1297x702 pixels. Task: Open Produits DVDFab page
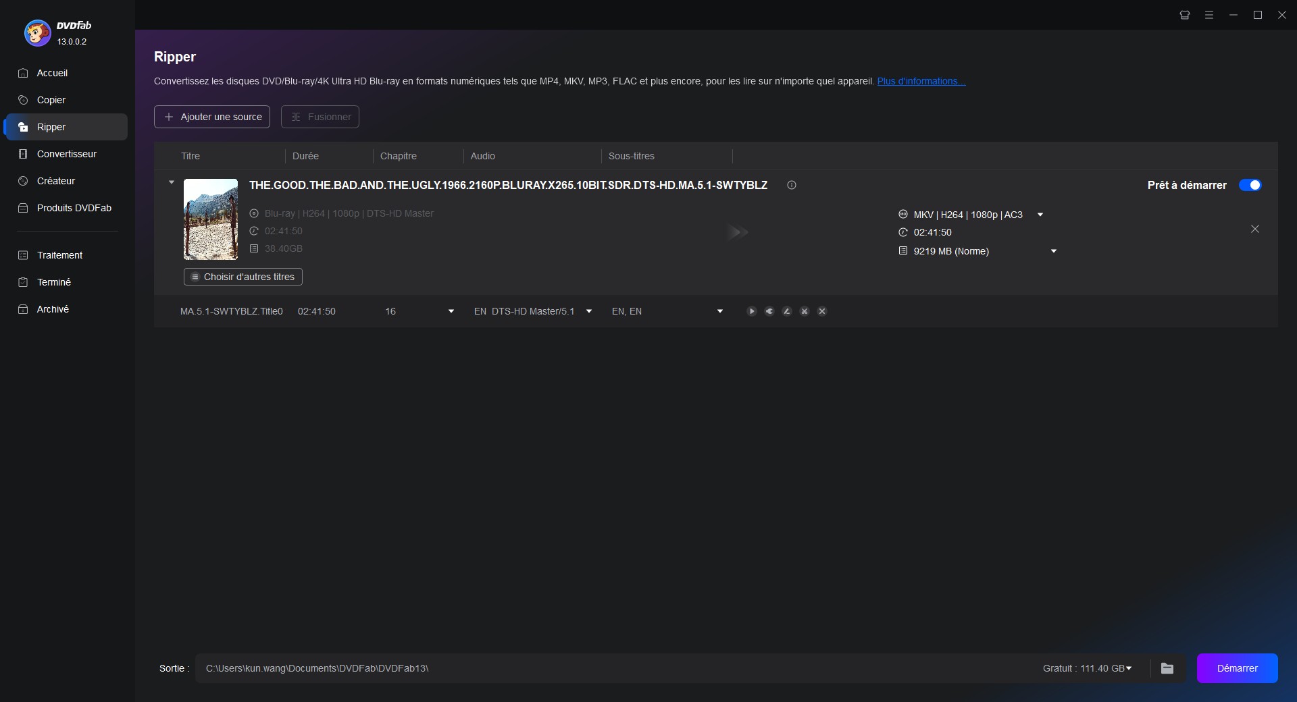click(65, 208)
